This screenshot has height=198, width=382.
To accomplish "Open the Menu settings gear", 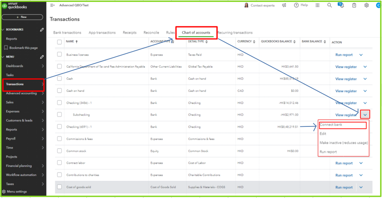I will pyautogui.click(x=4, y=191).
